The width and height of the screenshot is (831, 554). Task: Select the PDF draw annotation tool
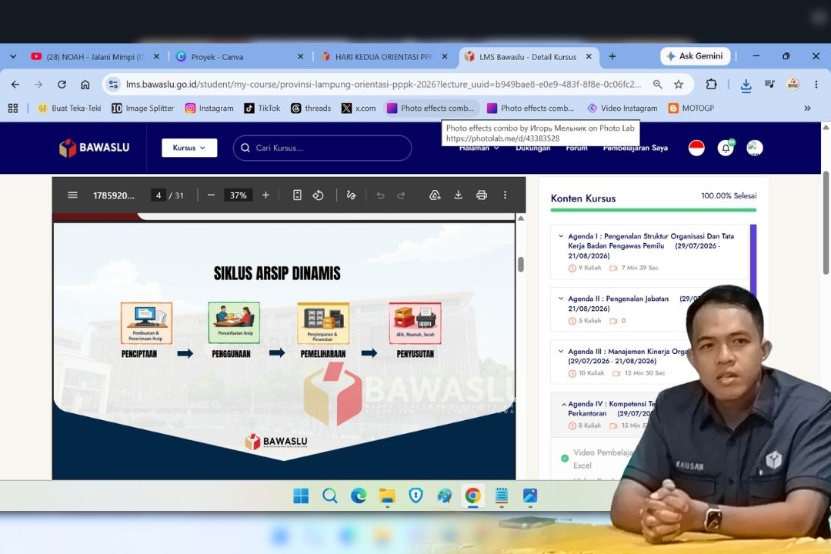pyautogui.click(x=351, y=195)
